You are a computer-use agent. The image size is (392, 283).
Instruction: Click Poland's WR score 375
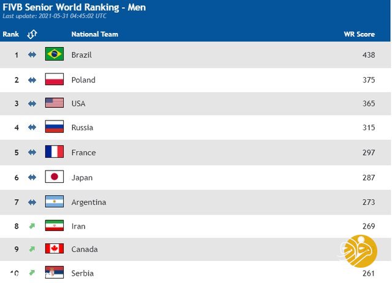pos(369,80)
